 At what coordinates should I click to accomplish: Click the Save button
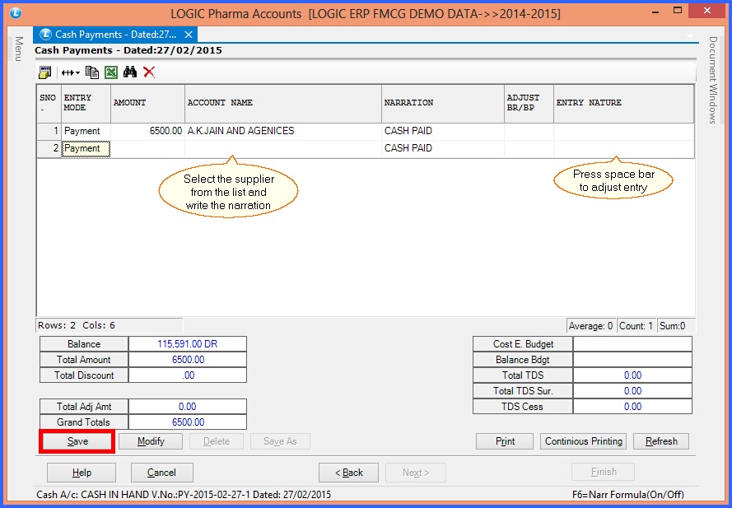[x=77, y=441]
